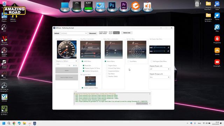224x126 pixels.
Task: Open the Ignition Enabler desktop shortcut
Action: click(x=4, y=64)
